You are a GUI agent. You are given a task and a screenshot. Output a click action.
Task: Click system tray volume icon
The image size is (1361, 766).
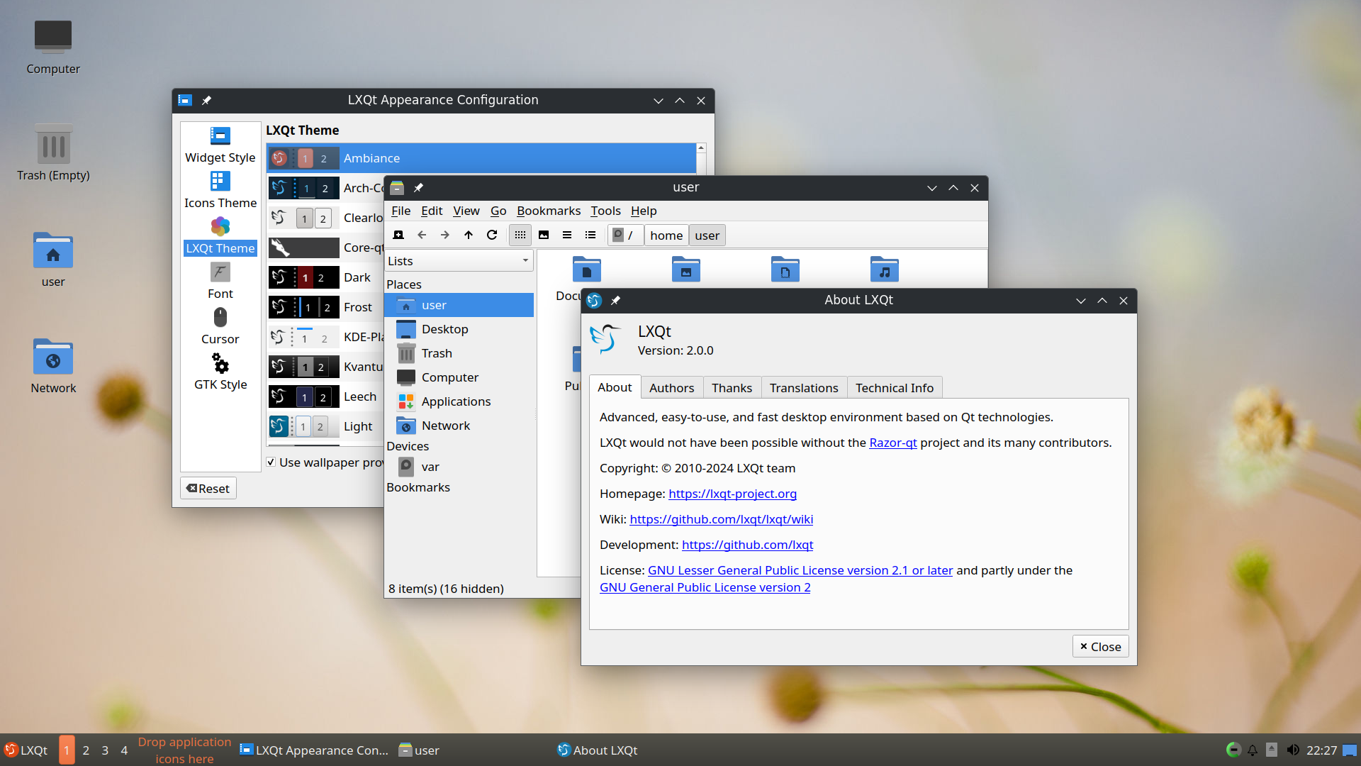(x=1293, y=750)
